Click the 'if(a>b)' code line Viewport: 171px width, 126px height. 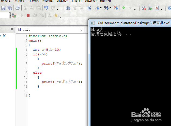click(x=40, y=54)
